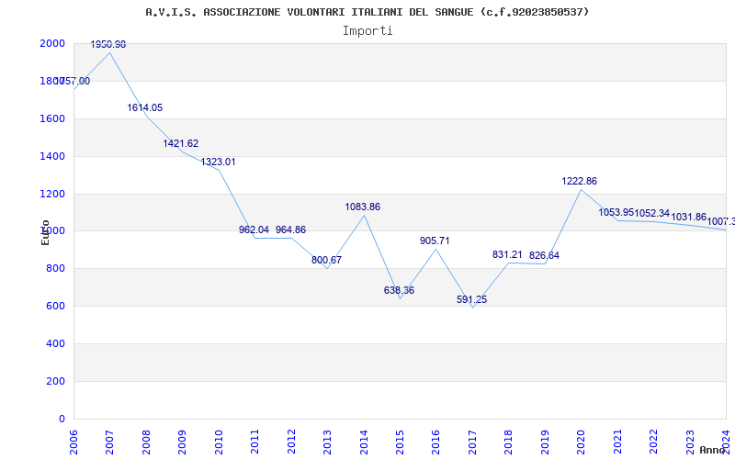Click the x-axis year 2020

click(582, 442)
